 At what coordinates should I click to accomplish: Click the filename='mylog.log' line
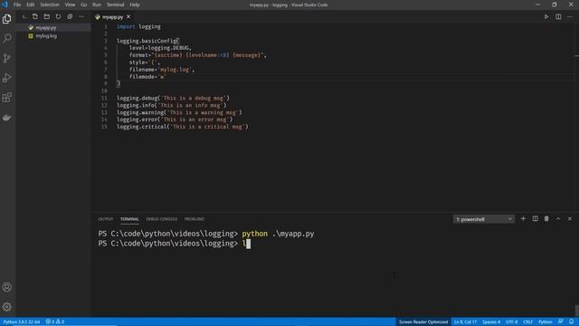[162, 70]
